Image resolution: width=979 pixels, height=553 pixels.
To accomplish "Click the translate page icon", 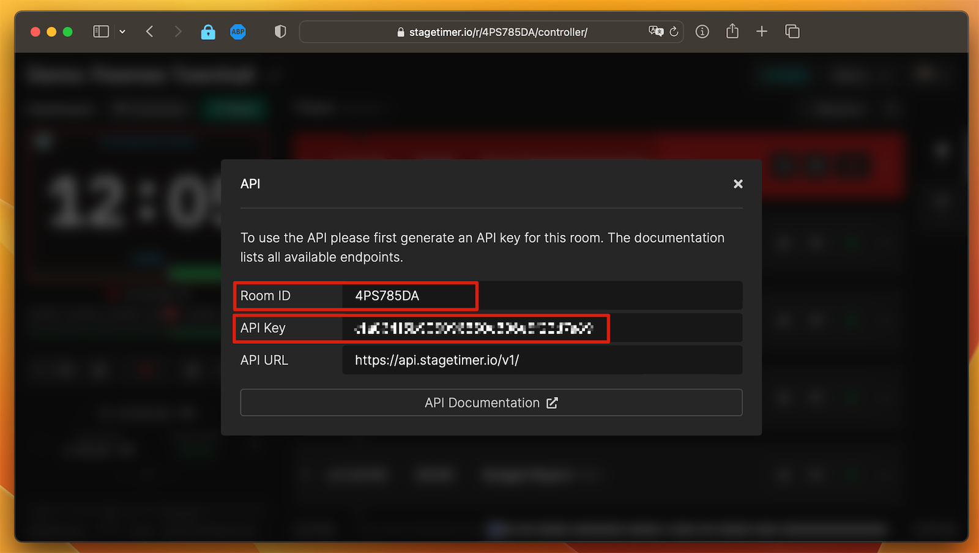I will 656,31.
